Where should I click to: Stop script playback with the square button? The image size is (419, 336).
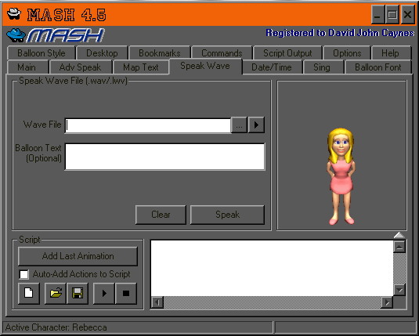point(126,293)
